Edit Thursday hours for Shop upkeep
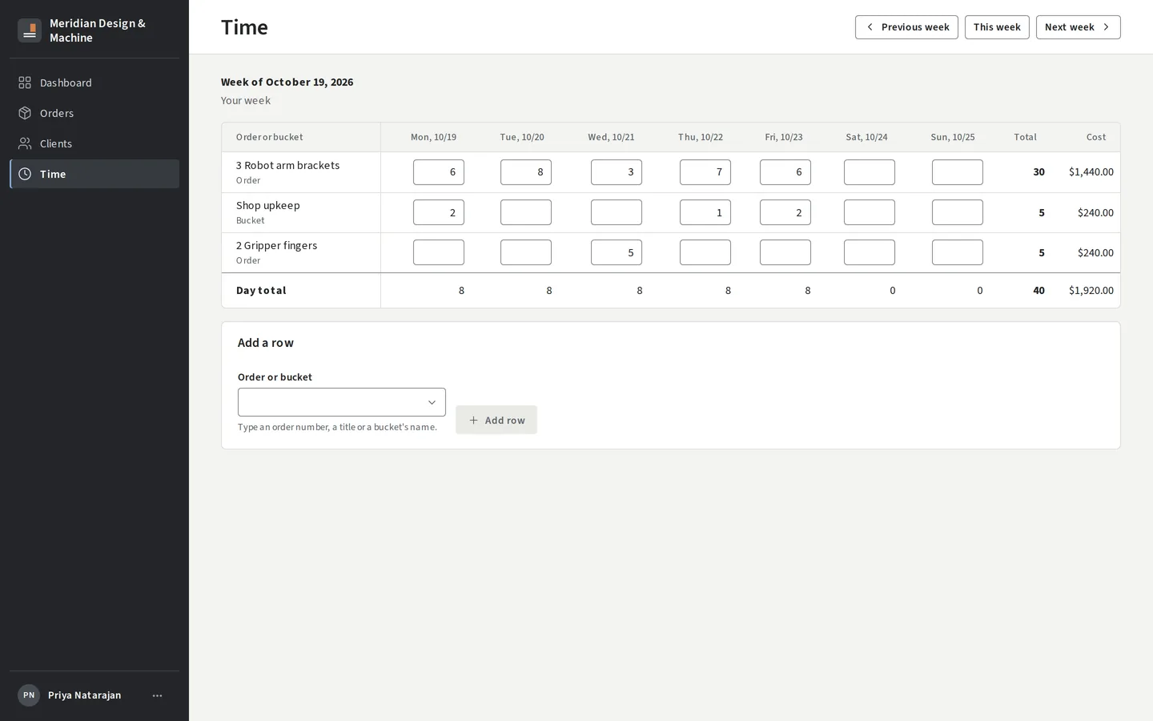1153x721 pixels. point(705,212)
